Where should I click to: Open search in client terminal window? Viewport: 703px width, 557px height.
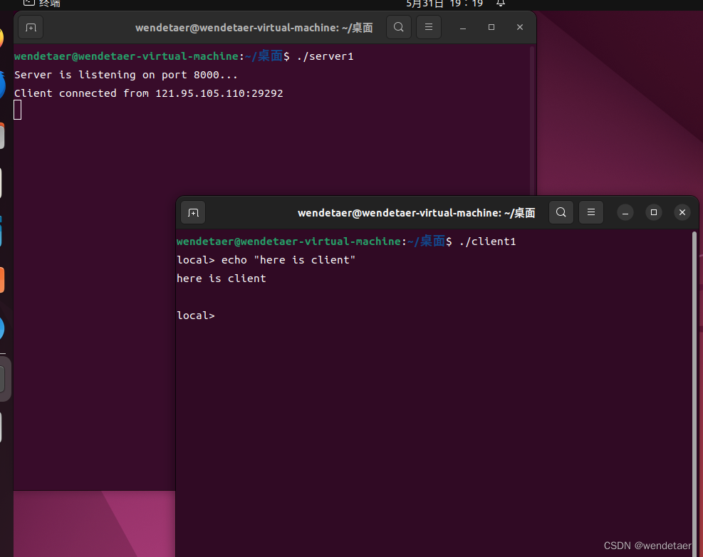click(x=561, y=212)
